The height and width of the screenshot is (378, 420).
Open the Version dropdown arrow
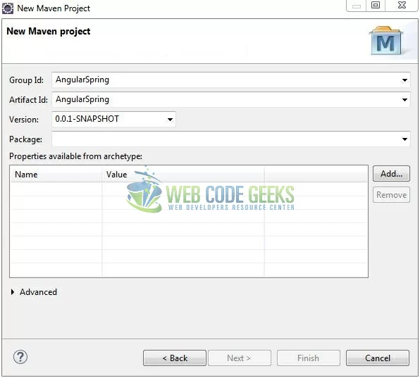coord(170,119)
